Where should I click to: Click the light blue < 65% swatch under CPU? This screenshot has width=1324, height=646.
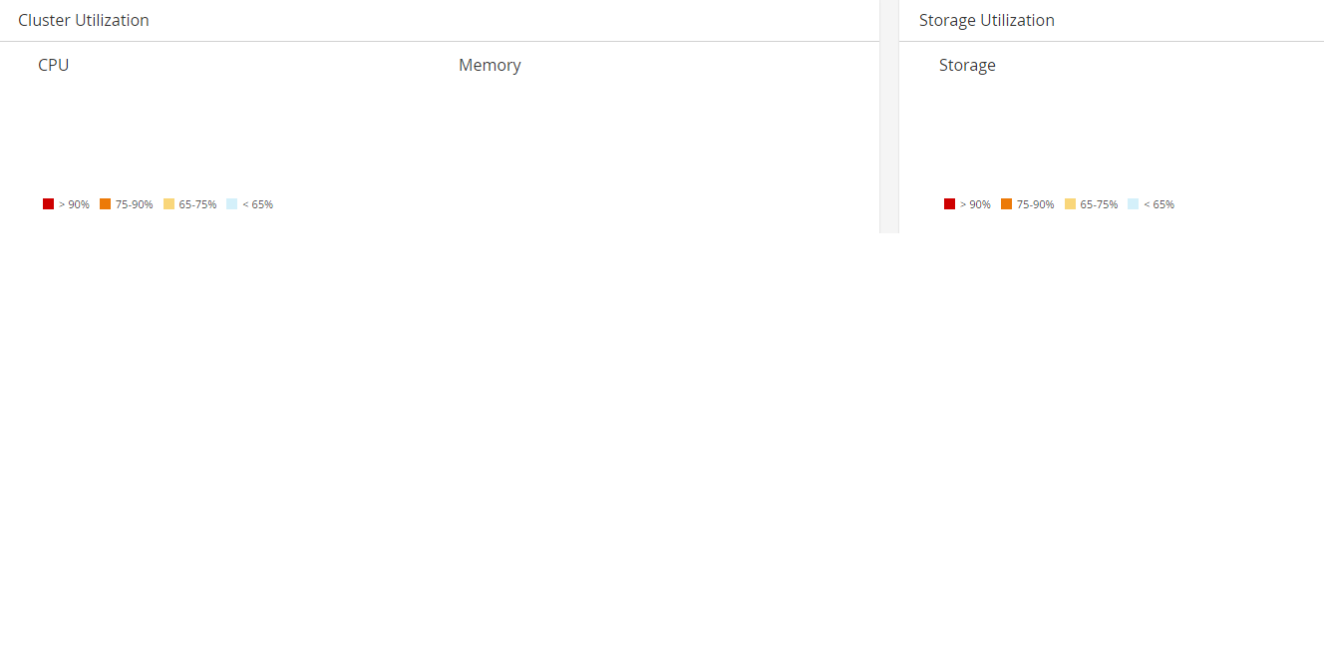231,204
